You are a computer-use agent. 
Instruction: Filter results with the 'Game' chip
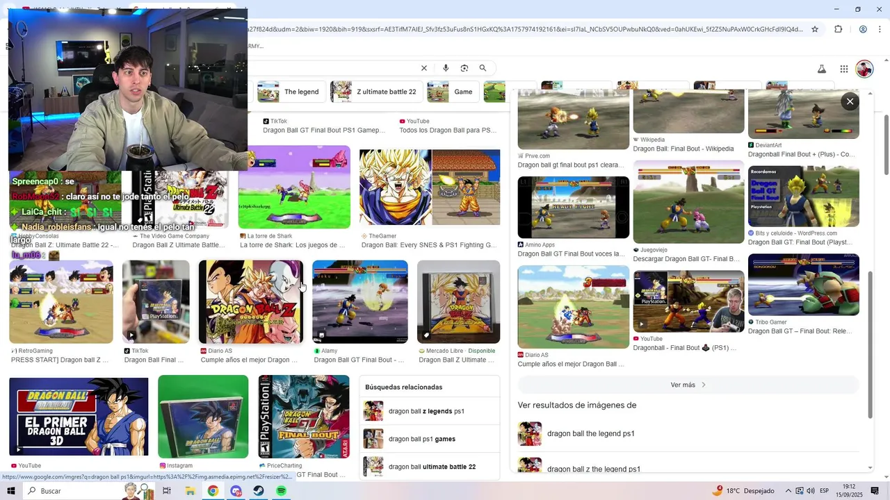point(452,92)
